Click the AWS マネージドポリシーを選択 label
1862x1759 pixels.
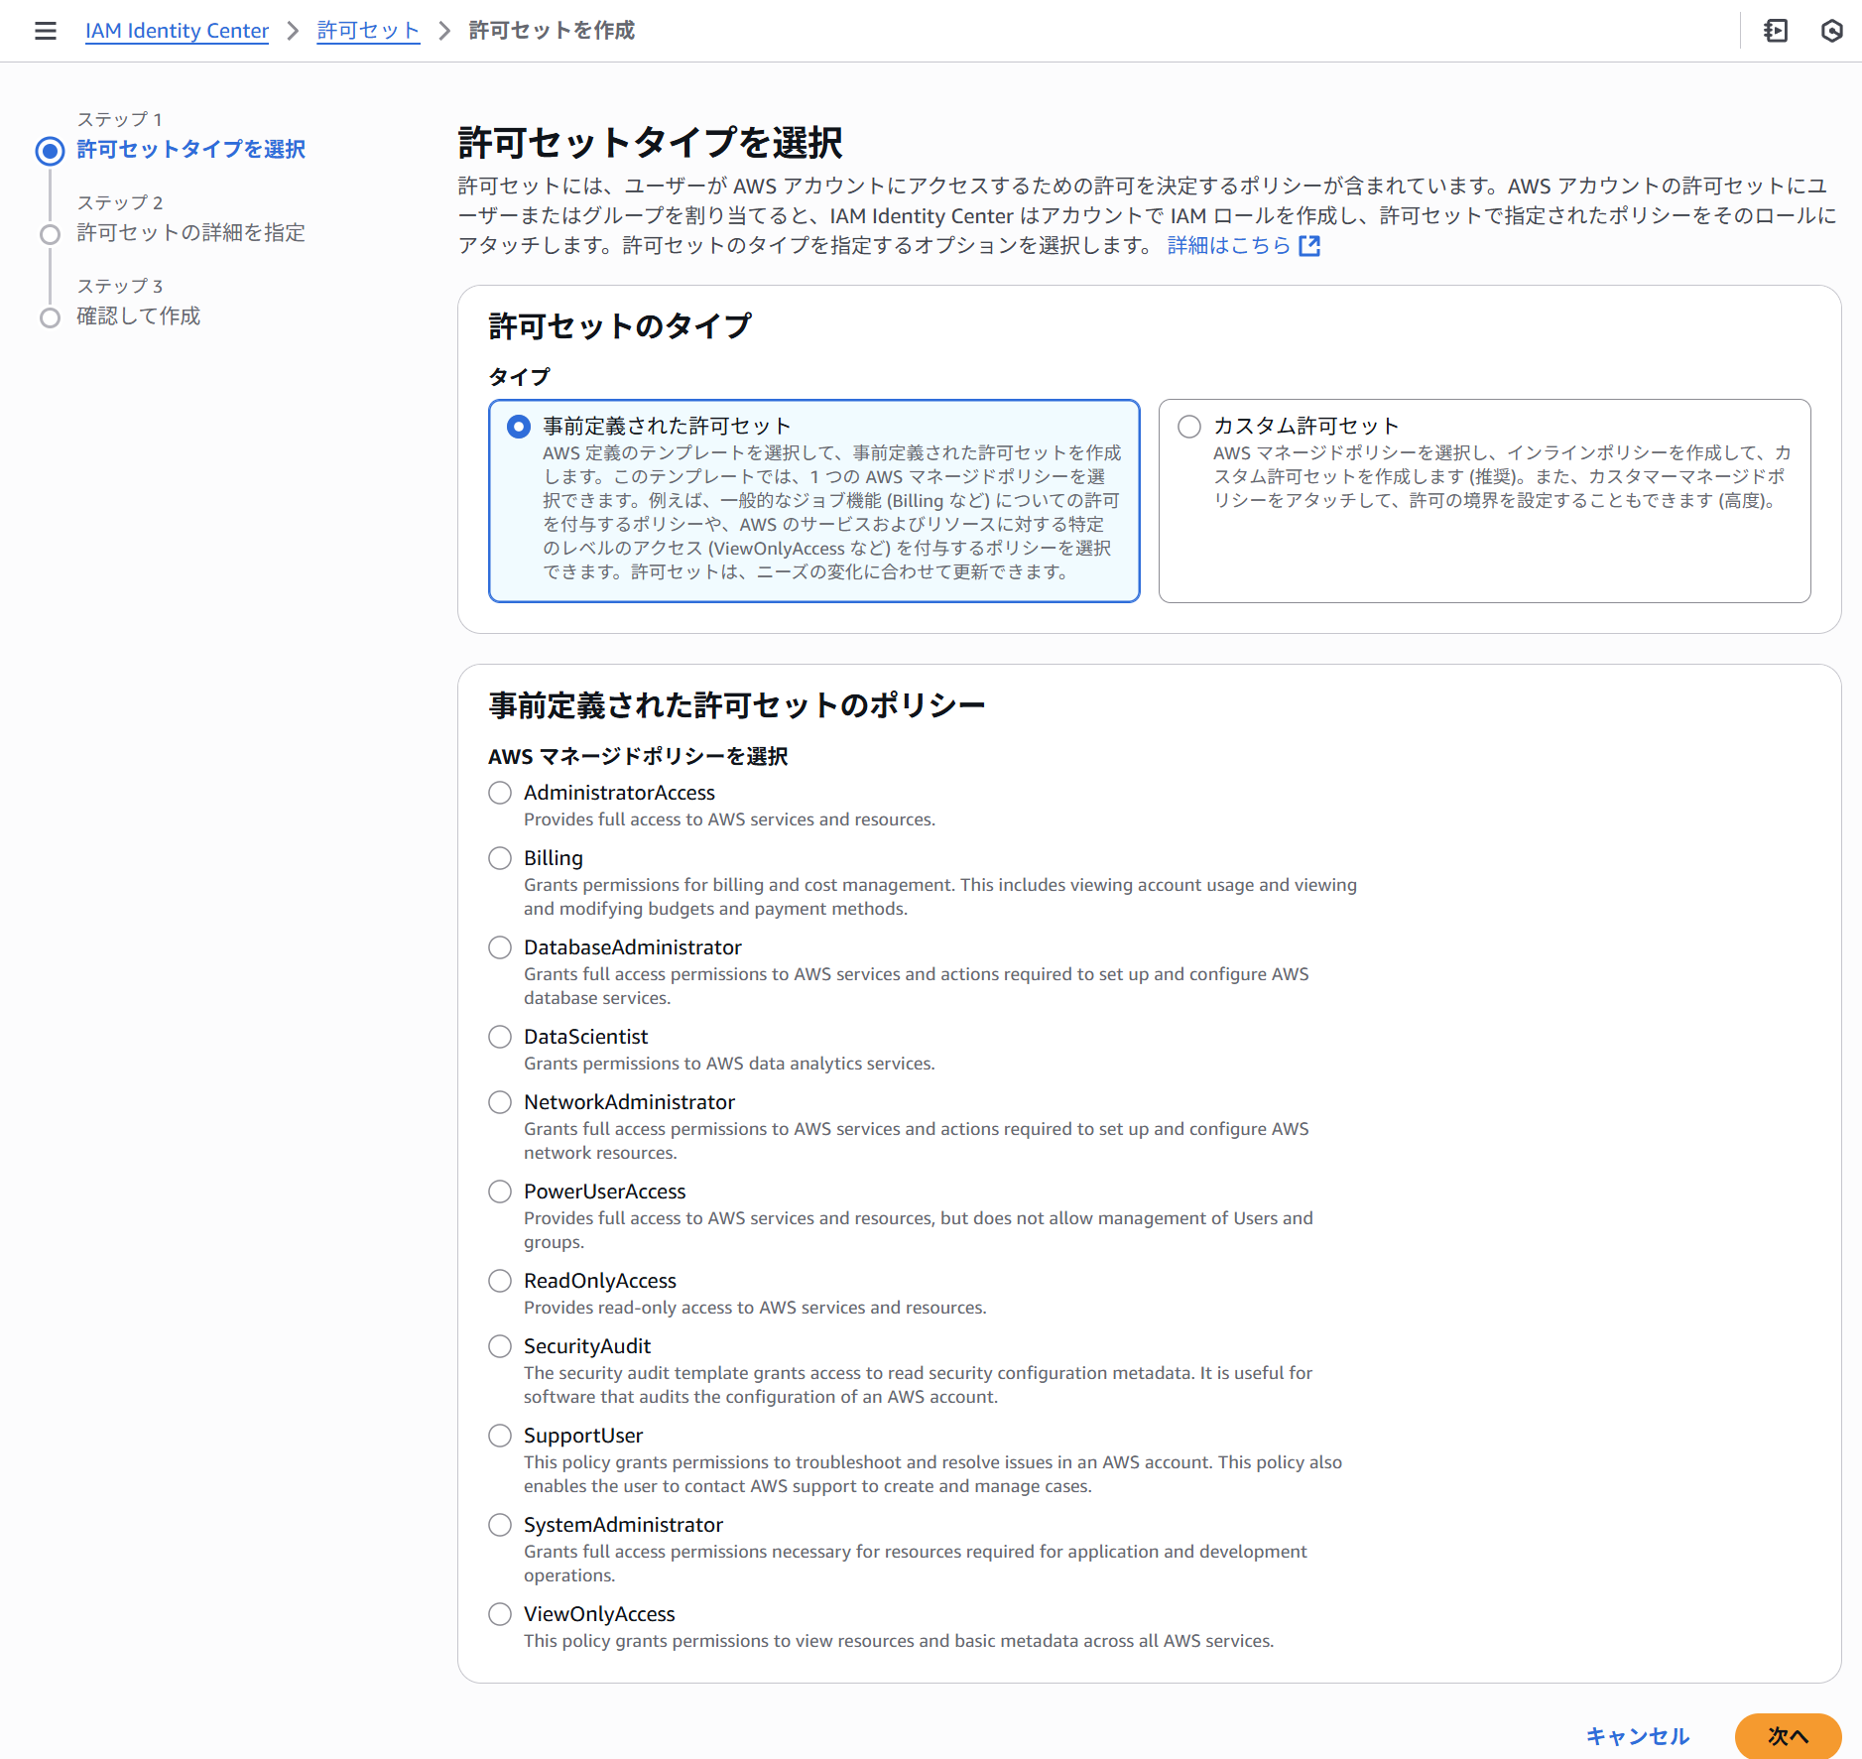[x=638, y=757]
